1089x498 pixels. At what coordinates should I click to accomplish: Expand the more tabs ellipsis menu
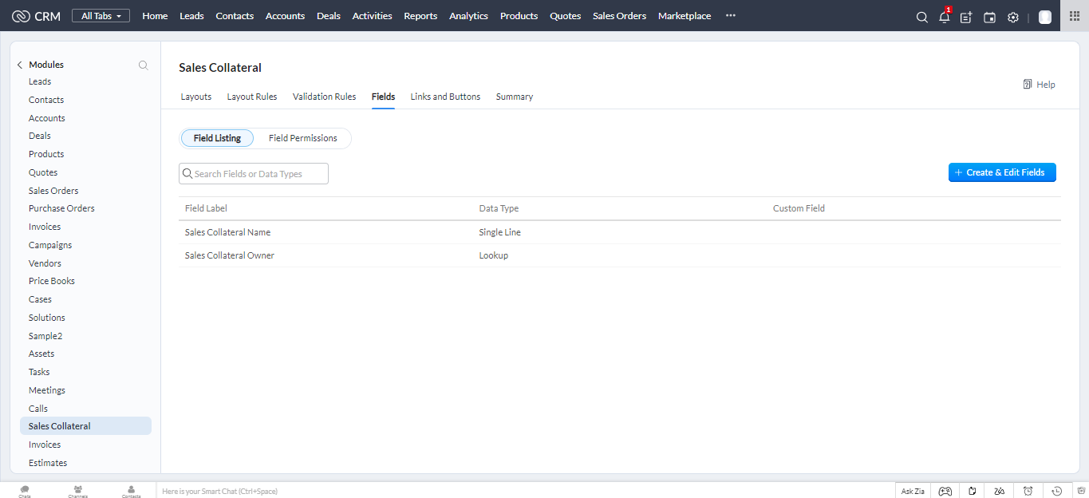[x=730, y=16]
